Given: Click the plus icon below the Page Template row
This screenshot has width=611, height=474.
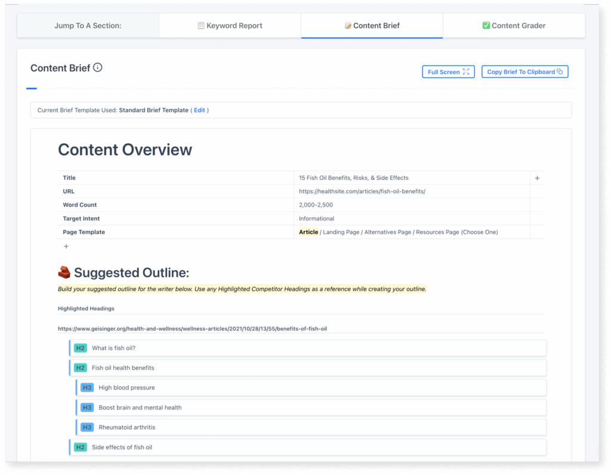Looking at the screenshot, I should [66, 245].
